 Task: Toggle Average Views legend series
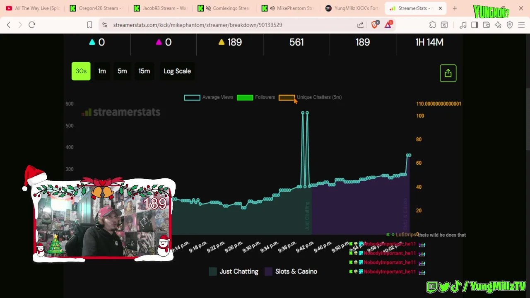coord(209,97)
